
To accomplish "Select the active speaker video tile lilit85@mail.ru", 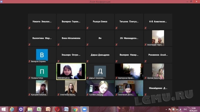I will (x=71, y=72).
